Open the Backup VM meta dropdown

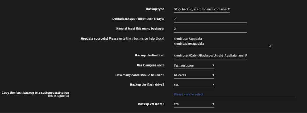(194, 104)
